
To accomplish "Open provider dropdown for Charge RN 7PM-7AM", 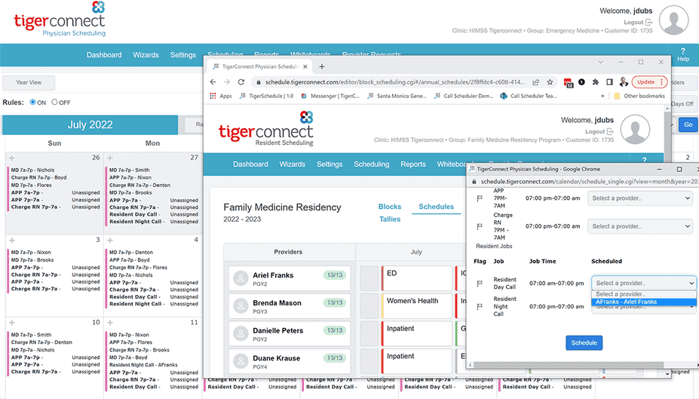I will [640, 226].
